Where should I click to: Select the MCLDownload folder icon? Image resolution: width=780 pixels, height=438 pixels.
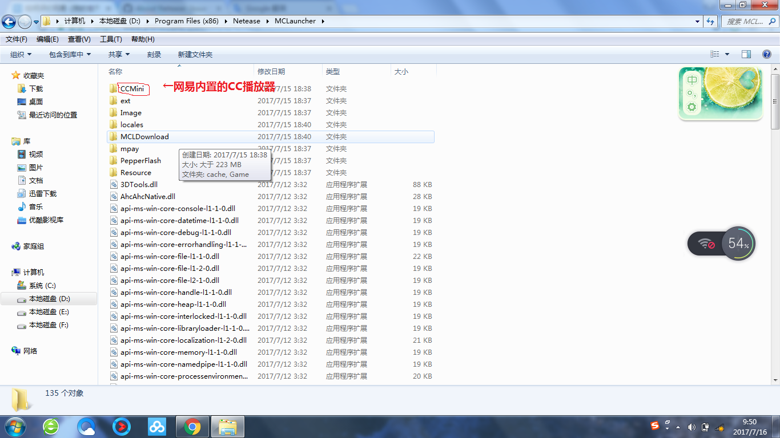[114, 137]
